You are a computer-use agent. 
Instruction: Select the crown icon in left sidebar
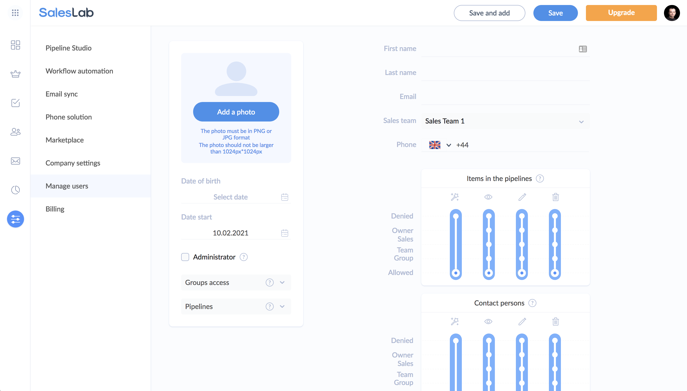click(x=15, y=74)
